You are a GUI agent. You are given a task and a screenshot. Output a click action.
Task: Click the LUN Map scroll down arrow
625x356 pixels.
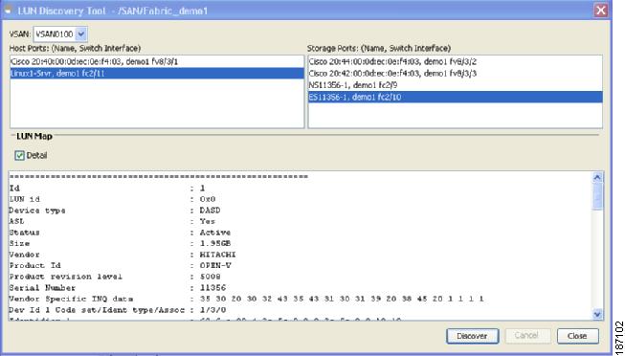pyautogui.click(x=597, y=314)
